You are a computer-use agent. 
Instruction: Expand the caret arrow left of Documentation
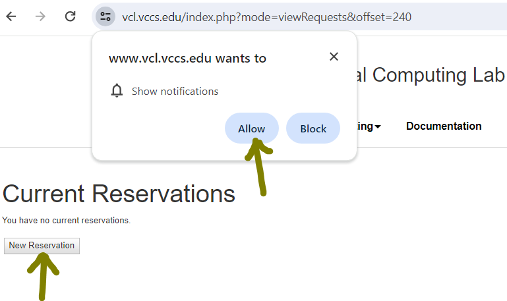click(378, 126)
